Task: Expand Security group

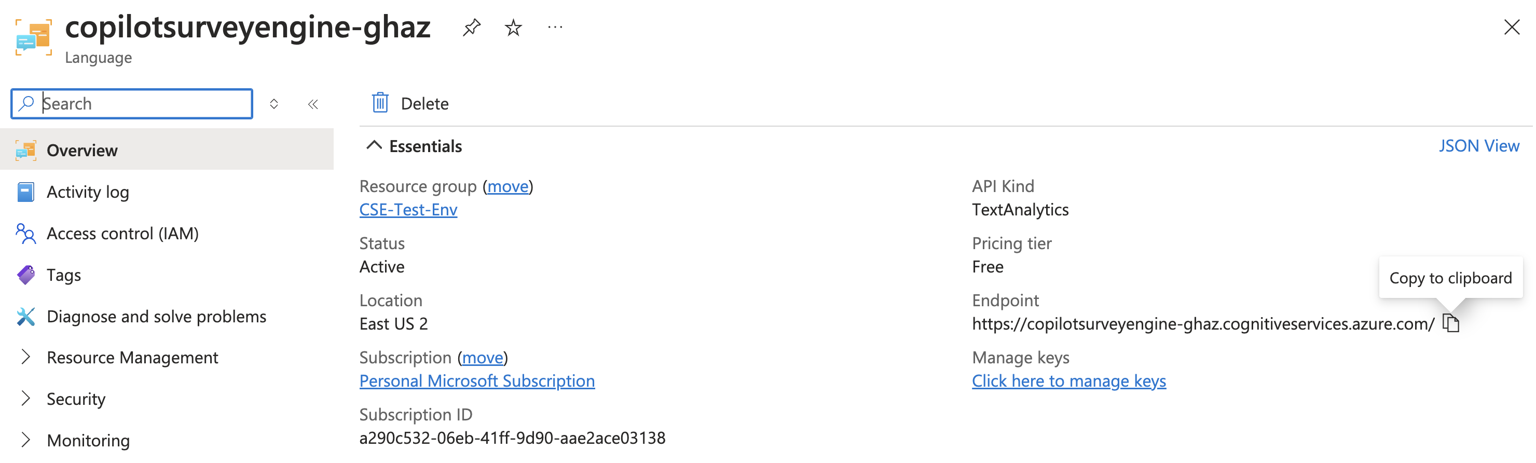Action: (25, 399)
